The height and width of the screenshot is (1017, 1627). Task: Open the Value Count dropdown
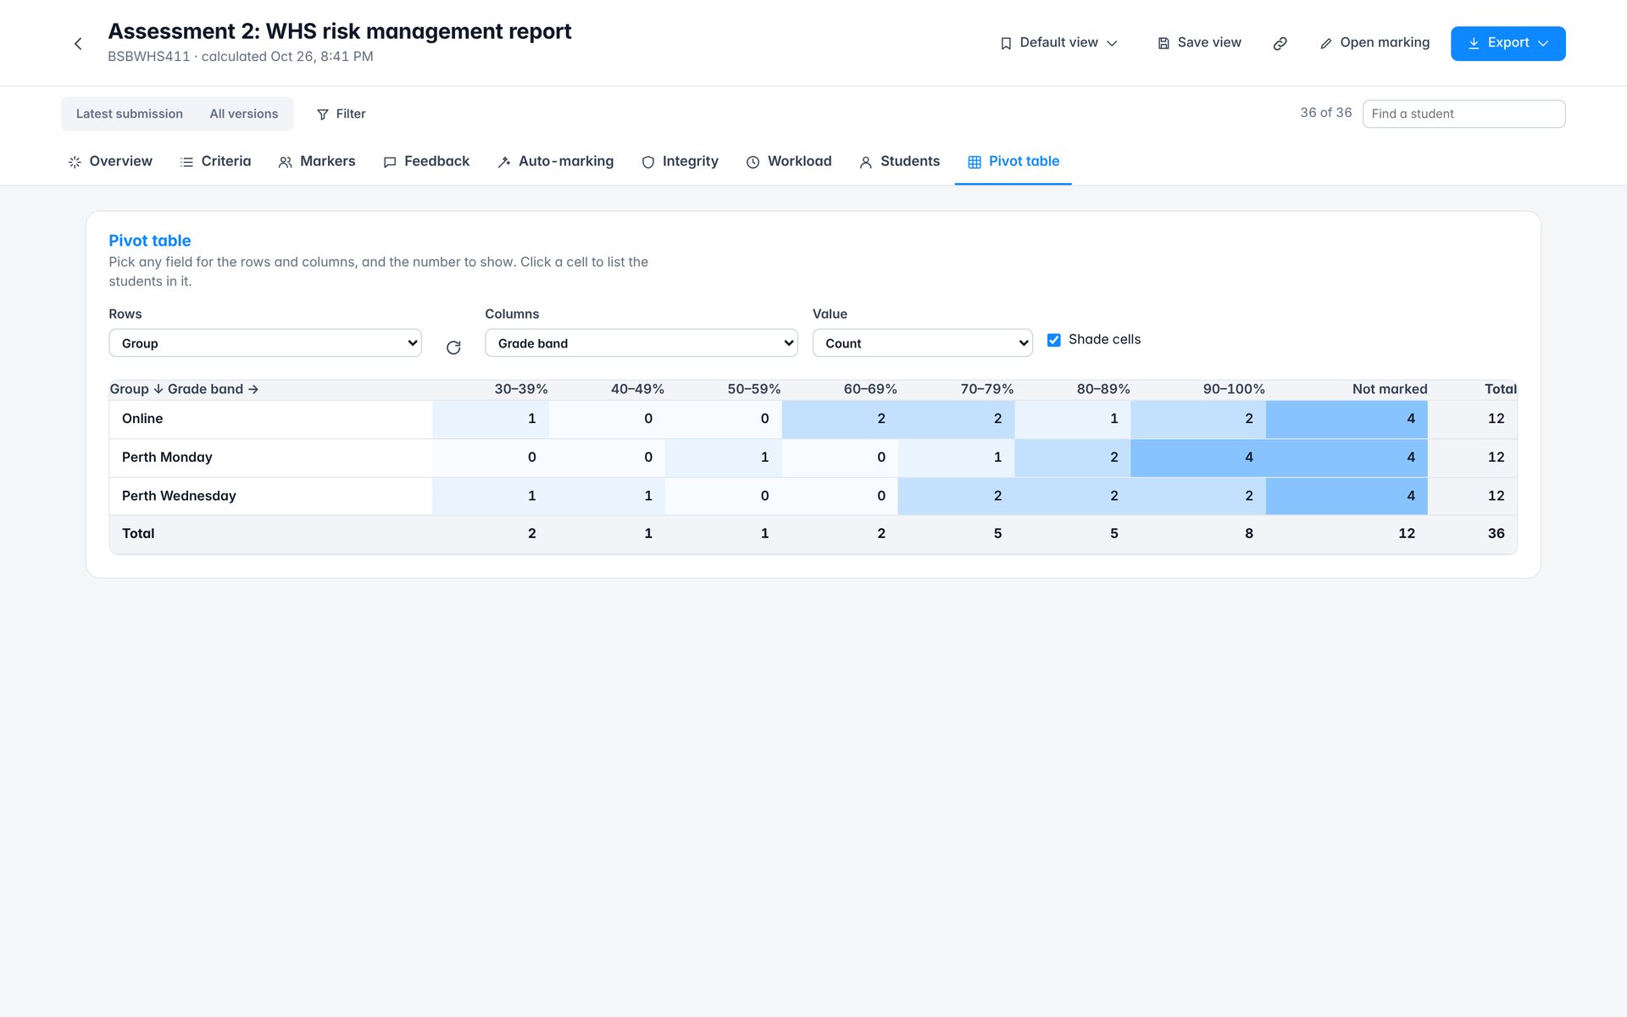pyautogui.click(x=923, y=343)
